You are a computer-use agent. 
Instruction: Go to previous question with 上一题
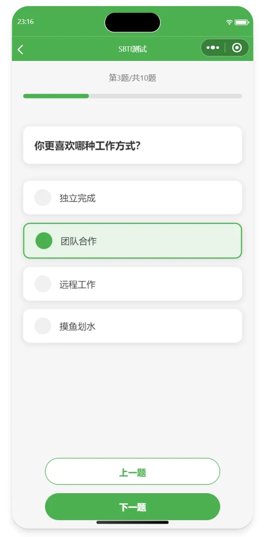(x=133, y=472)
